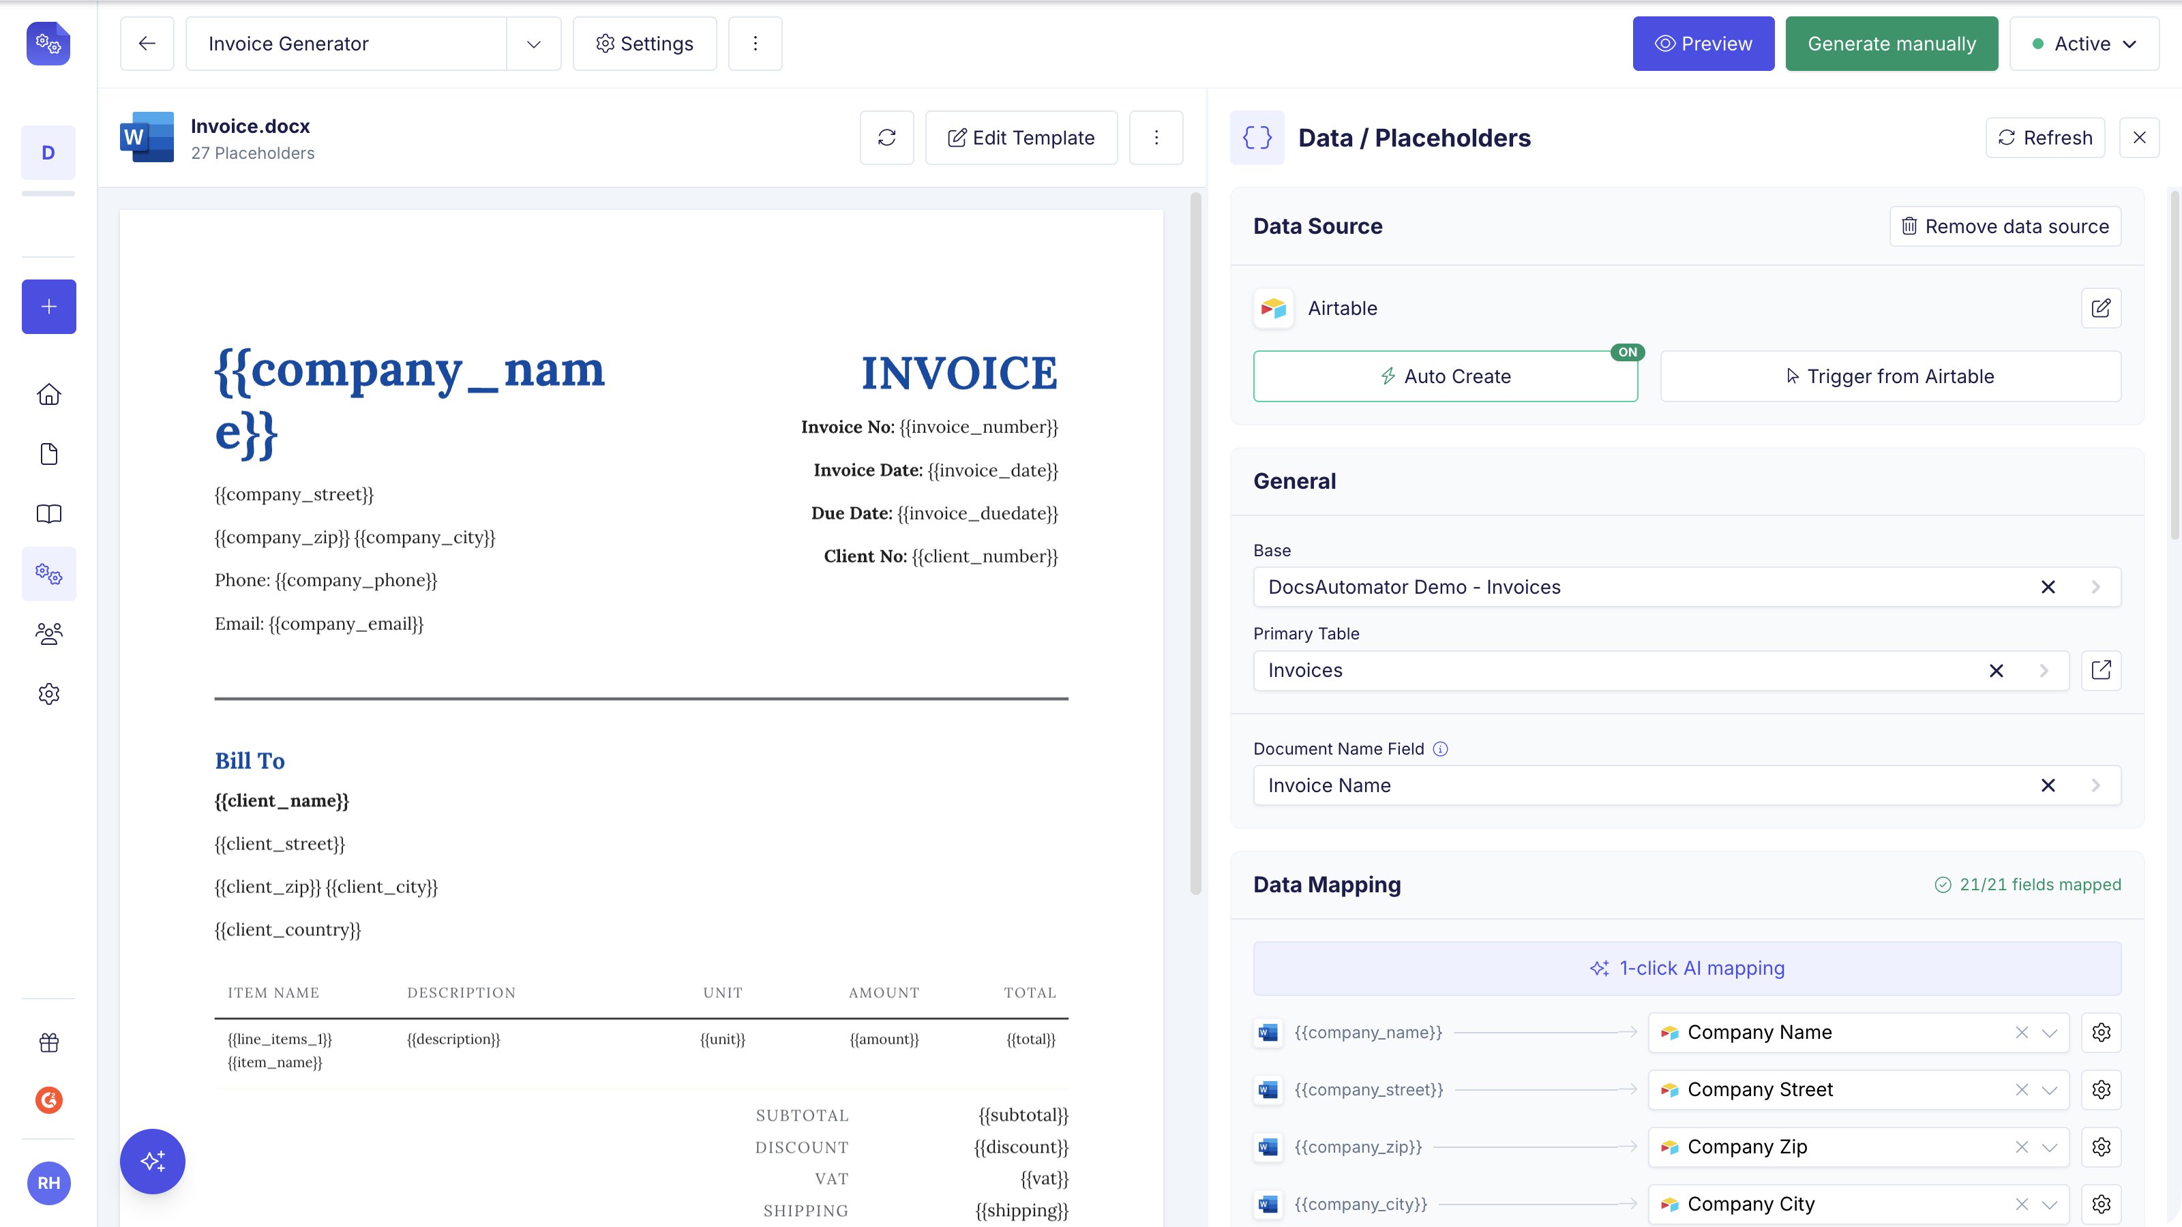
Task: Expand the Company Zip field dropdown
Action: point(2049,1147)
